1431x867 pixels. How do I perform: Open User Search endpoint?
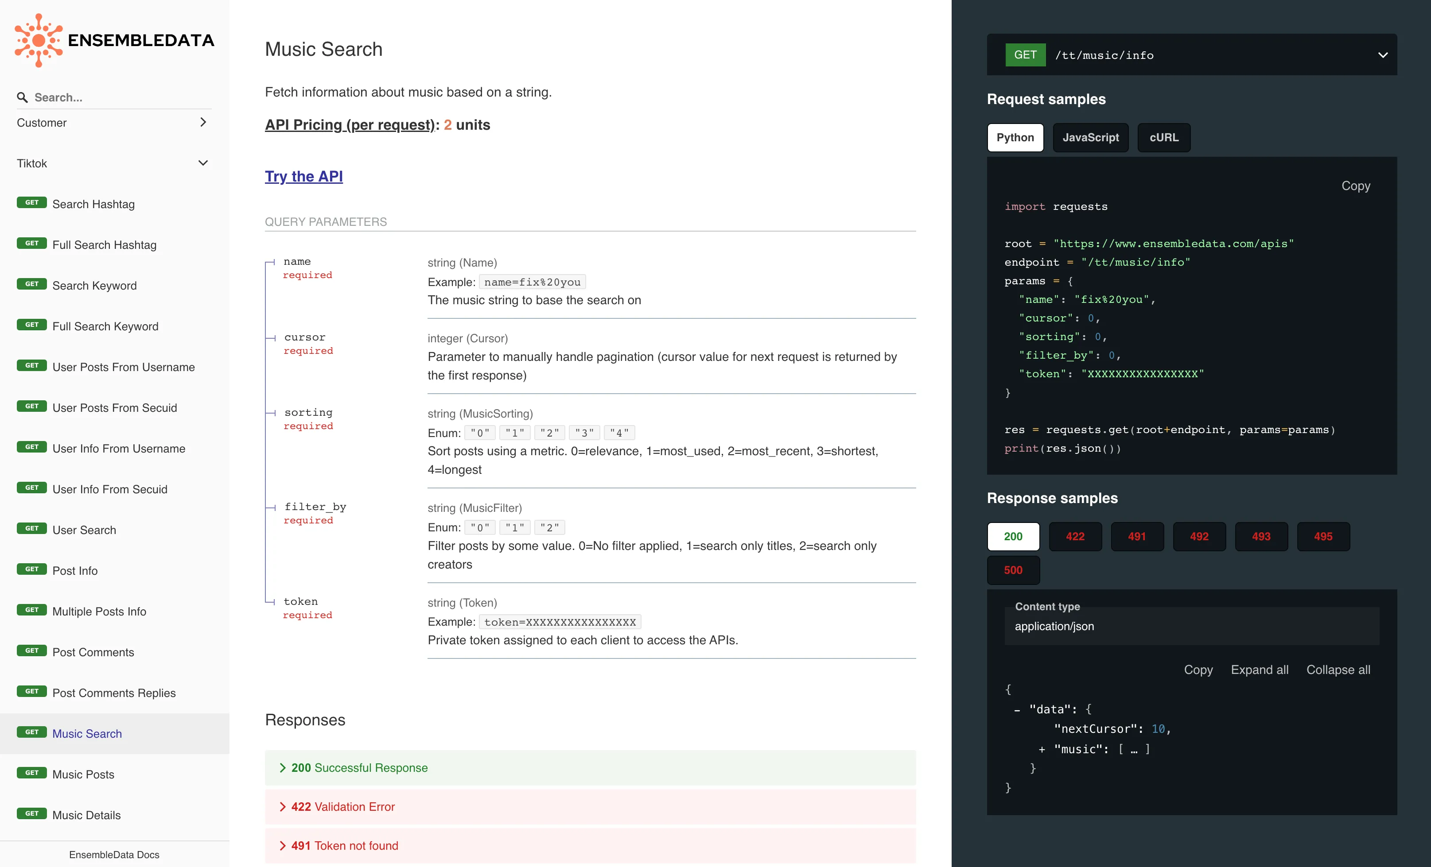114,529
